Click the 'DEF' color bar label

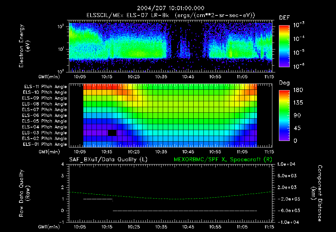pos(284,18)
